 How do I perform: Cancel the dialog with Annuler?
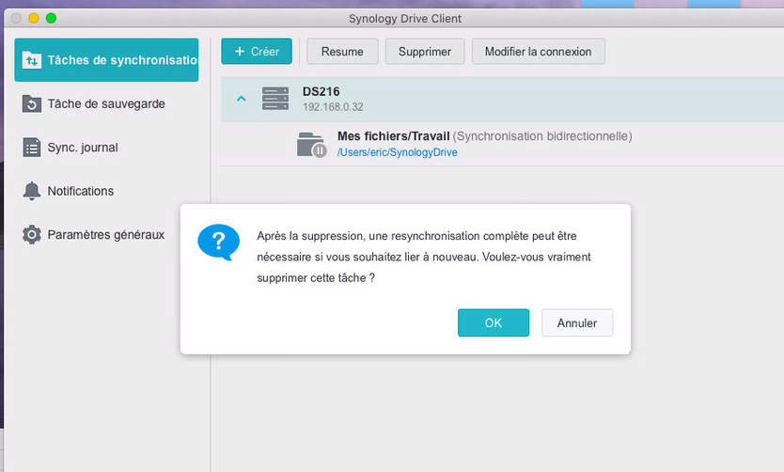coord(577,323)
